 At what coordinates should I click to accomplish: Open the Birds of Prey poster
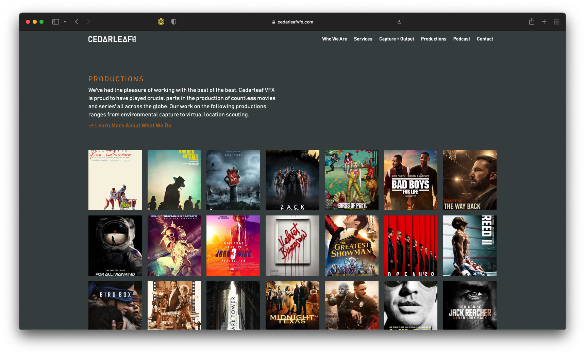(352, 180)
